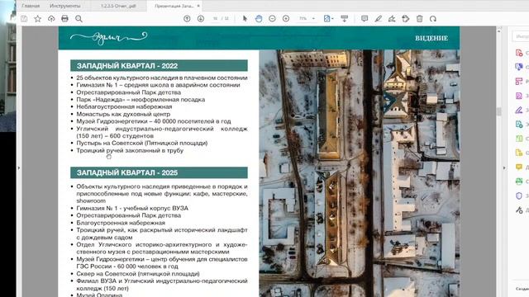Expand the left navigation pane arrow
This screenshot has height=297, width=529.
pos(19,167)
